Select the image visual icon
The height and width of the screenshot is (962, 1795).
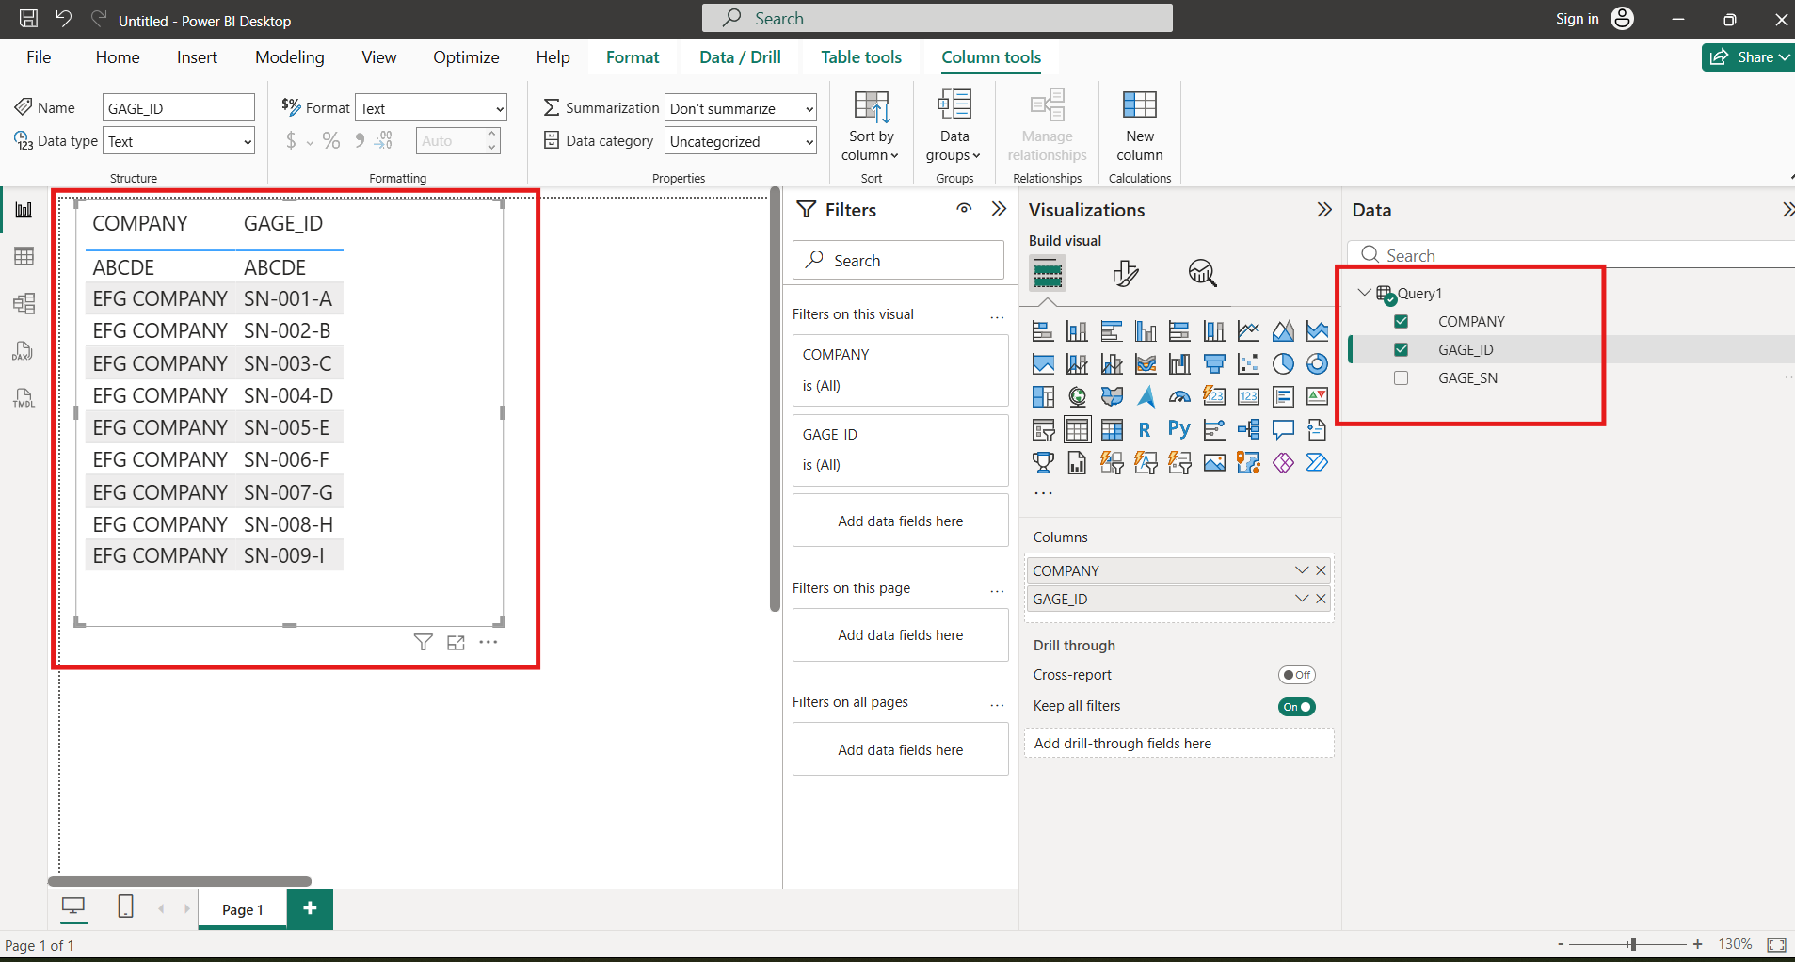coord(1214,463)
